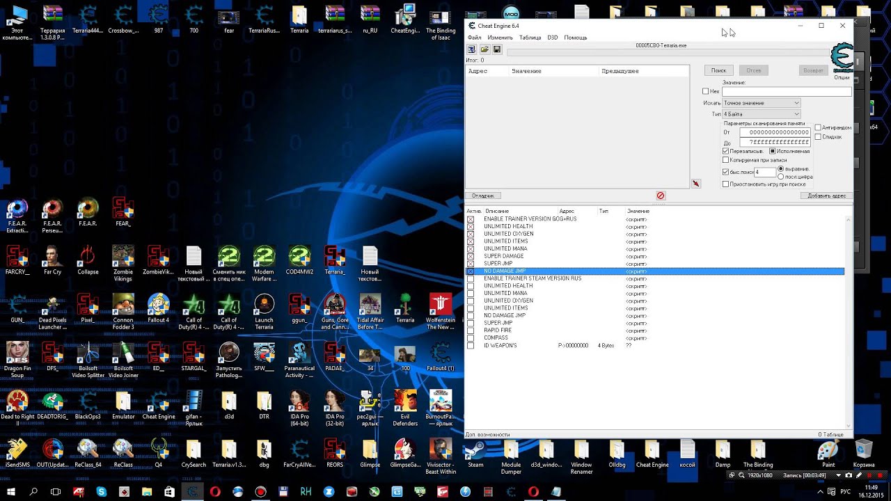Select the выравнив. radio button

(781, 168)
